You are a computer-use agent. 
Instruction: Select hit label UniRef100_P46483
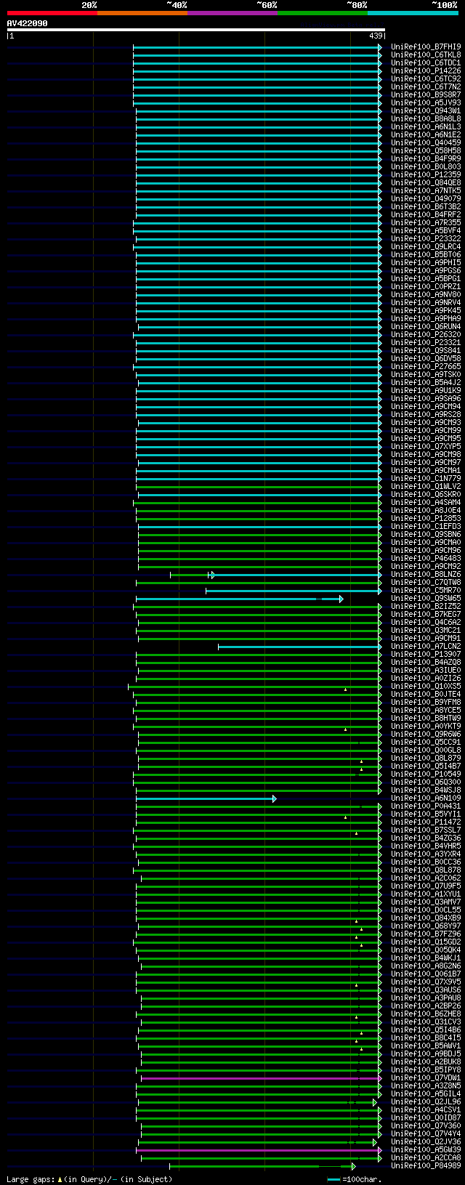click(426, 559)
